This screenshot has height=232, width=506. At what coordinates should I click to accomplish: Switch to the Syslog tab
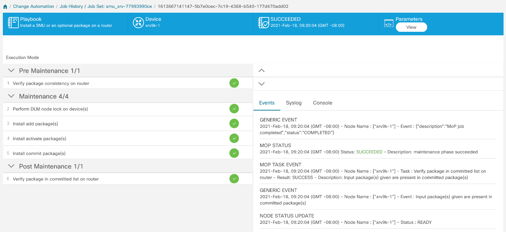click(294, 103)
